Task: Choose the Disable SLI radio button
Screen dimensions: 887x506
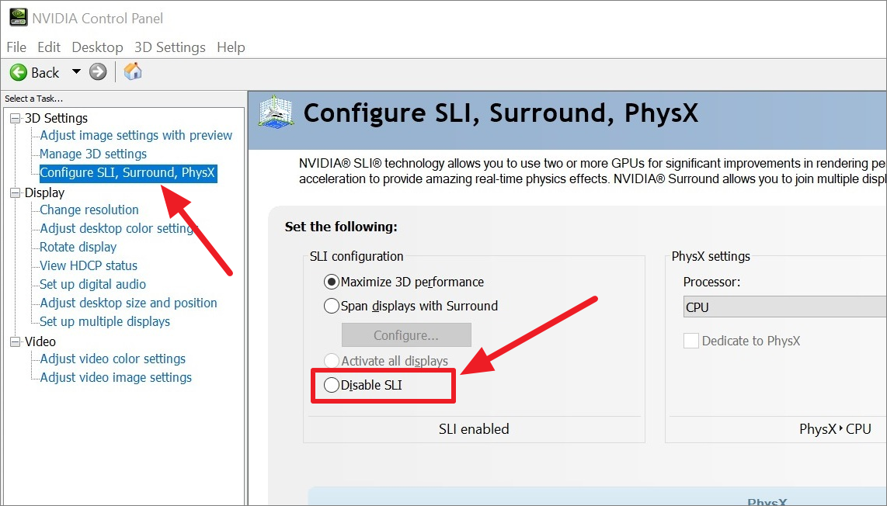Action: 331,385
